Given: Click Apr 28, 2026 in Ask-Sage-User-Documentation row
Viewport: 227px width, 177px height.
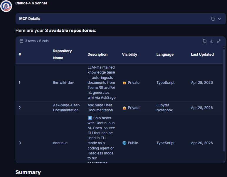Looking at the screenshot, I should pyautogui.click(x=202, y=108).
